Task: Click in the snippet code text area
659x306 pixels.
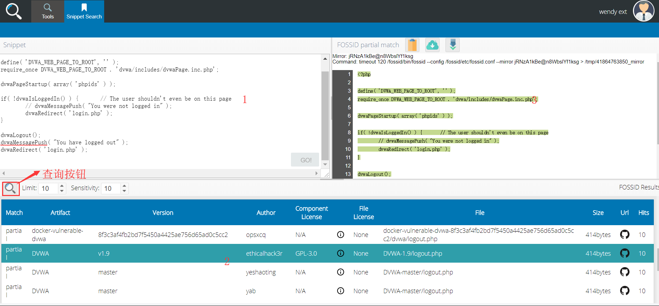Action: click(160, 111)
